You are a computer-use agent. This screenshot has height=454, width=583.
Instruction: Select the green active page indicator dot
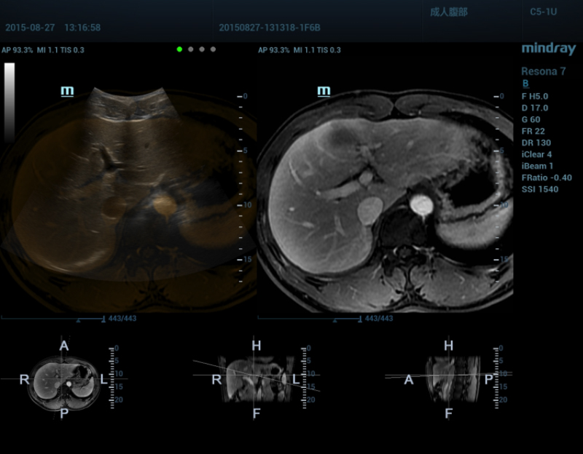(x=179, y=49)
